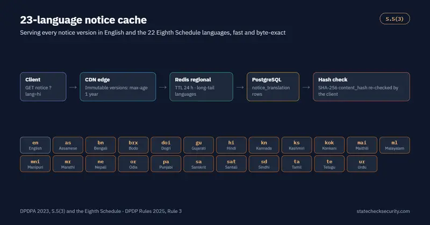Image resolution: width=430 pixels, height=225 pixels.
Task: Click the S.5(3) badge
Action: (x=395, y=19)
